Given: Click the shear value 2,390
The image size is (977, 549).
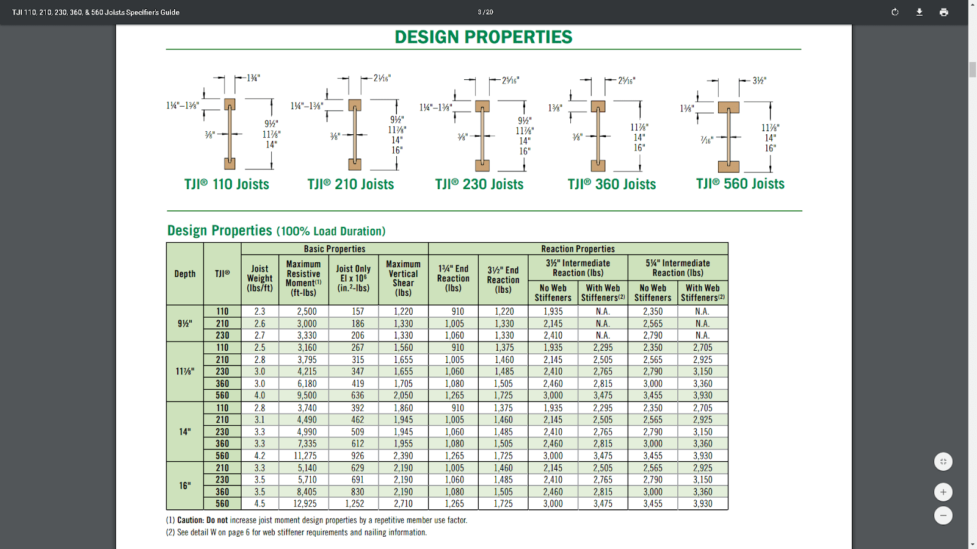Looking at the screenshot, I should [403, 456].
